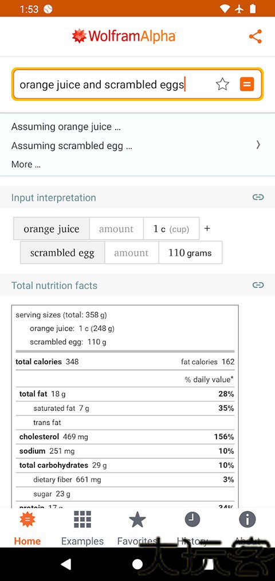This screenshot has width=275, height=581.
Task: Expand 'More ...' assumptions
Action: click(x=26, y=165)
